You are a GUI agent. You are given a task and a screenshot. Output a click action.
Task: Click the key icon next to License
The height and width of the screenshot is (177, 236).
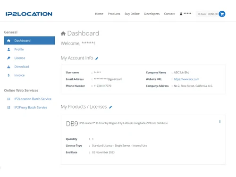tap(8, 58)
